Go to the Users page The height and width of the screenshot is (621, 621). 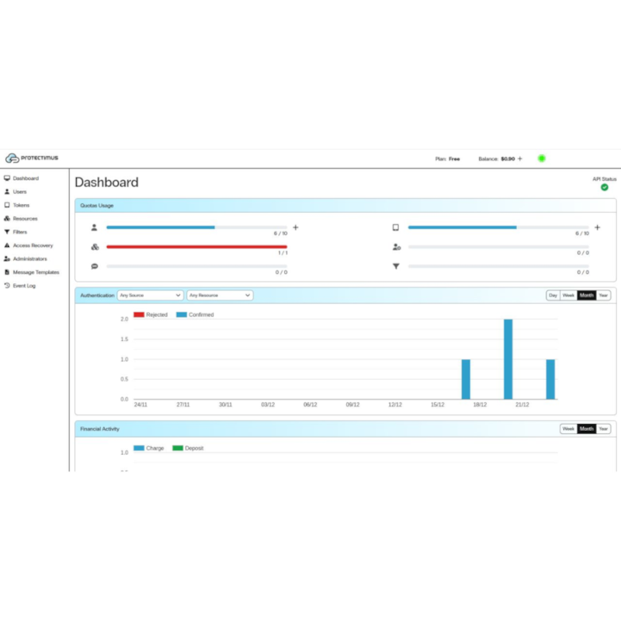tap(20, 192)
